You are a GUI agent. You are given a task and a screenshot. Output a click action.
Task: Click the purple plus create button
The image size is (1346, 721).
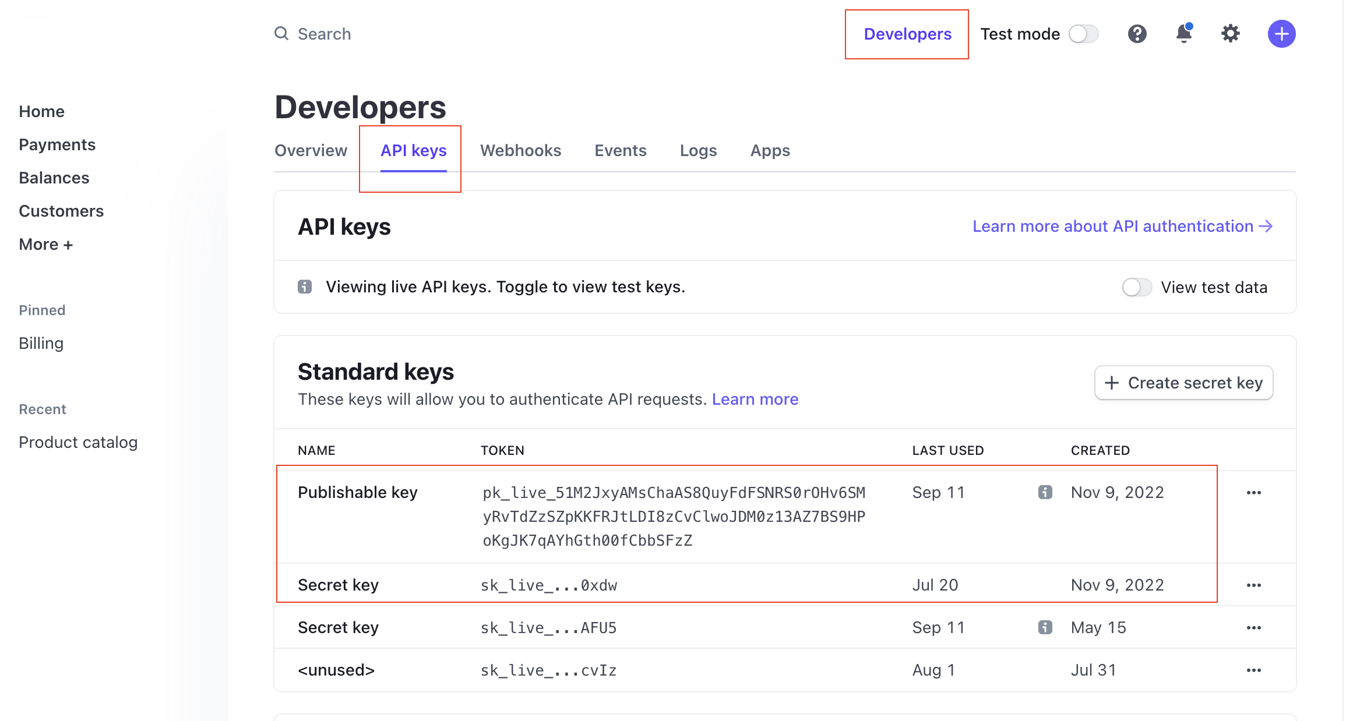[x=1281, y=34]
